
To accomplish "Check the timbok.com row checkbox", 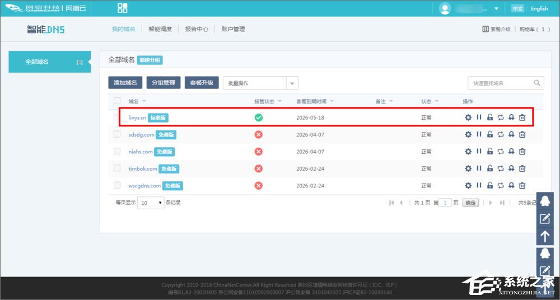I will coord(117,168).
